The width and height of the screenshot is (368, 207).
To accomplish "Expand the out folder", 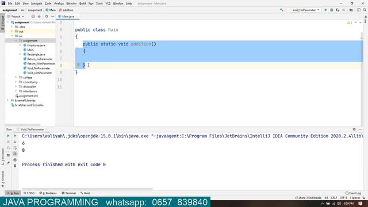I will [11, 31].
